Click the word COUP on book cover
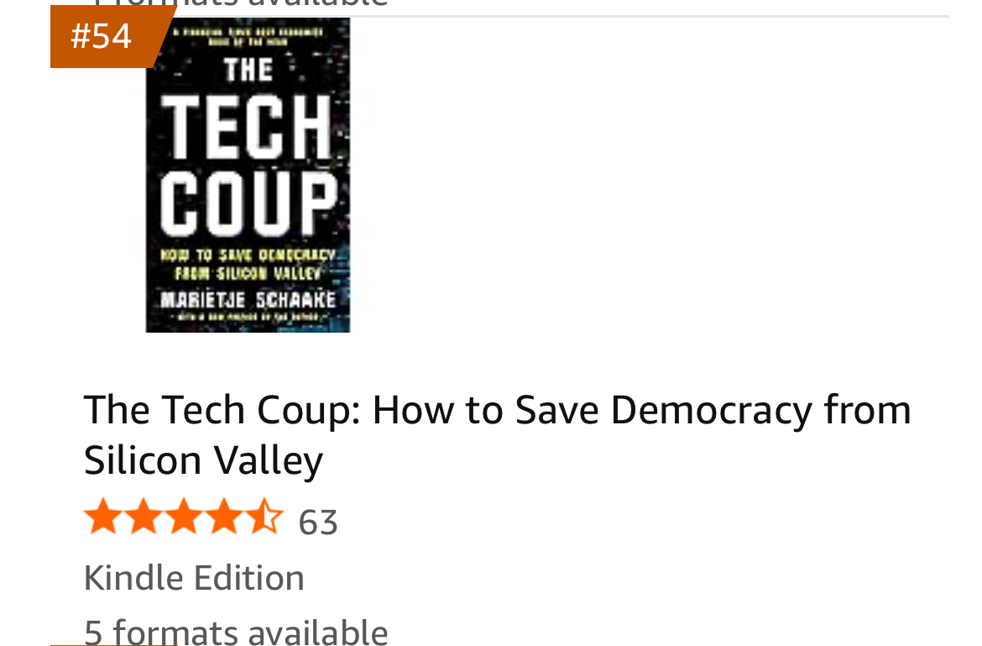 (248, 202)
